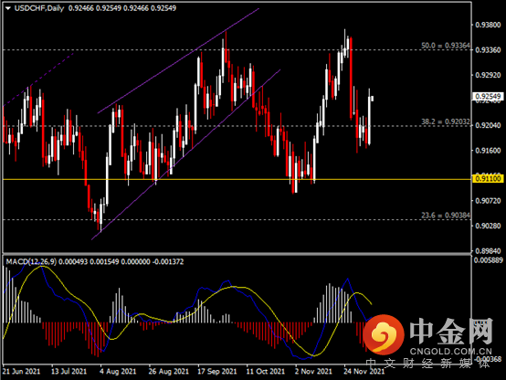
Task: Click the 0.91600 price axis value
Action: (x=488, y=151)
